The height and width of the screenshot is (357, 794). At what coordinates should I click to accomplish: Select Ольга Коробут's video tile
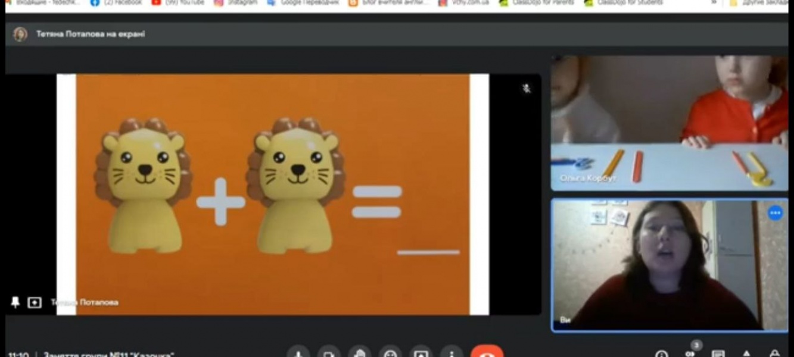tap(669, 123)
